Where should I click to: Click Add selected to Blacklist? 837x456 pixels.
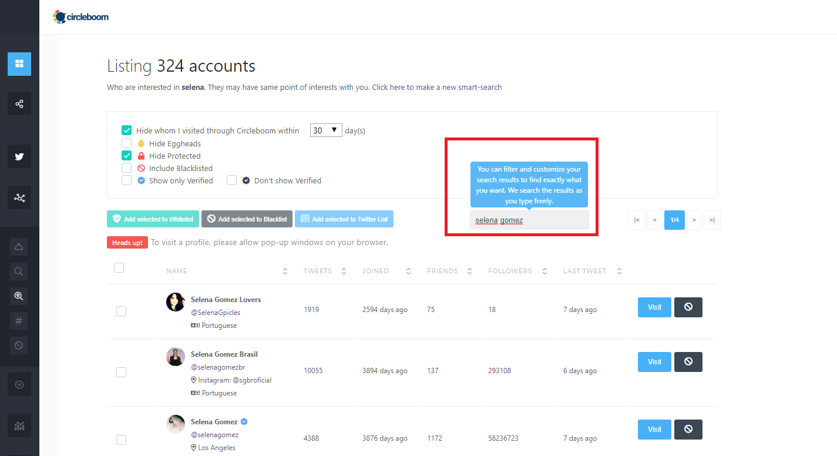point(247,219)
